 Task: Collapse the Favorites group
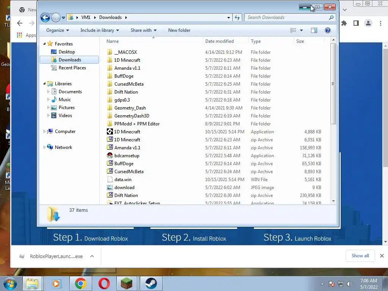point(45,44)
